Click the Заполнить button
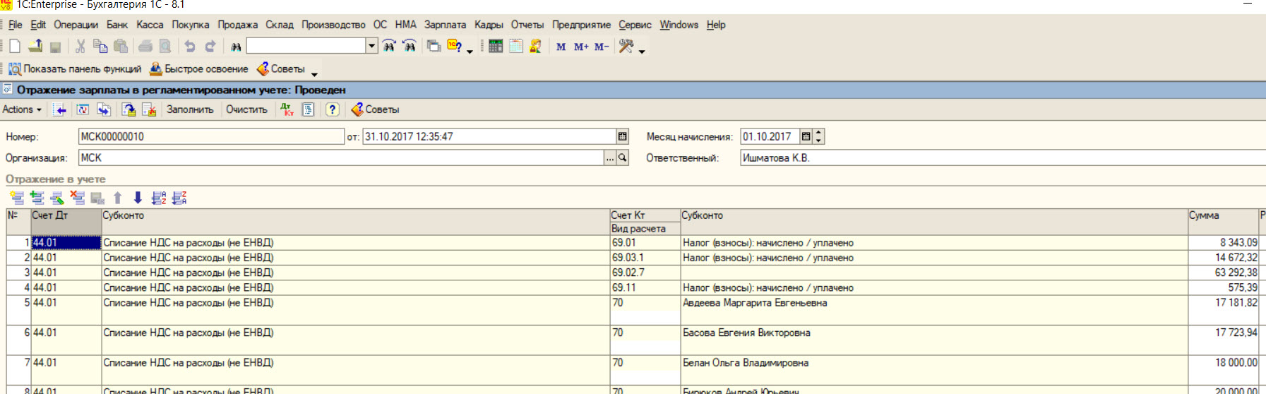Screen dimensions: 1266x394 (x=190, y=109)
